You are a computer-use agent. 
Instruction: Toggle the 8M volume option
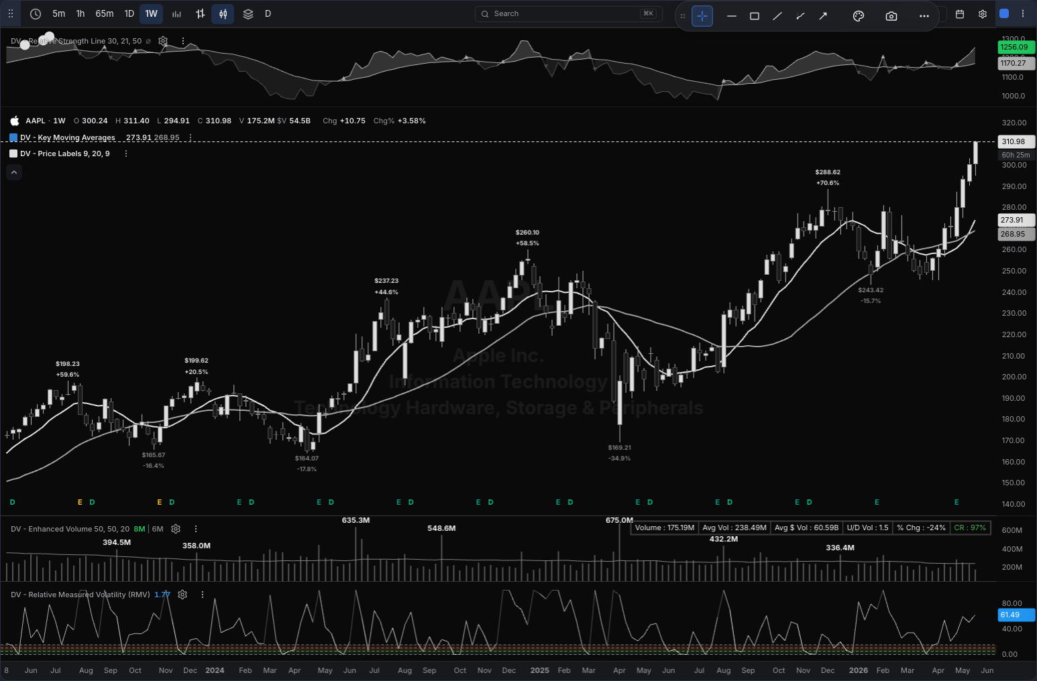pyautogui.click(x=140, y=529)
